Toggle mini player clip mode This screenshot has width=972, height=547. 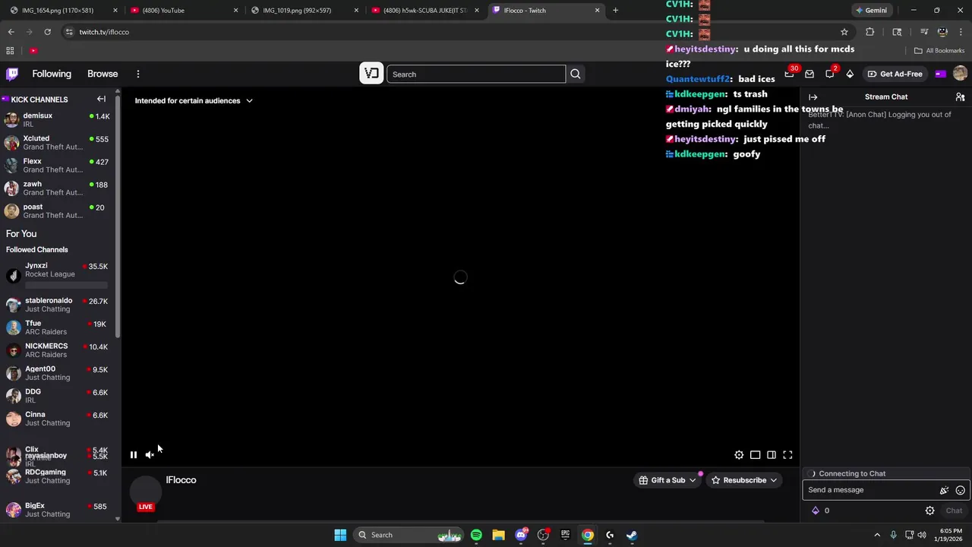click(x=756, y=455)
